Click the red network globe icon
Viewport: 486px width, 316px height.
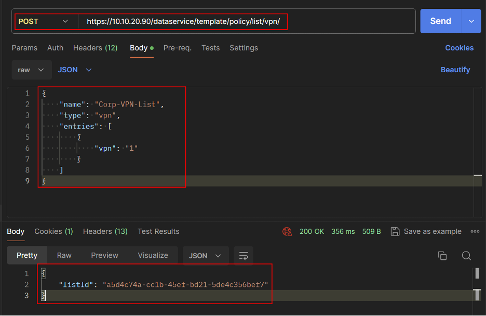287,231
